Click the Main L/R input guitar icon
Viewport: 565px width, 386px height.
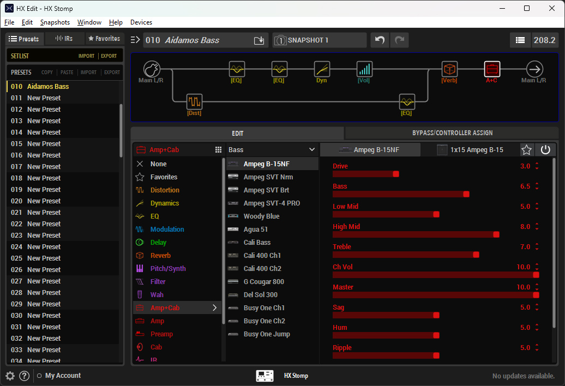pos(152,69)
